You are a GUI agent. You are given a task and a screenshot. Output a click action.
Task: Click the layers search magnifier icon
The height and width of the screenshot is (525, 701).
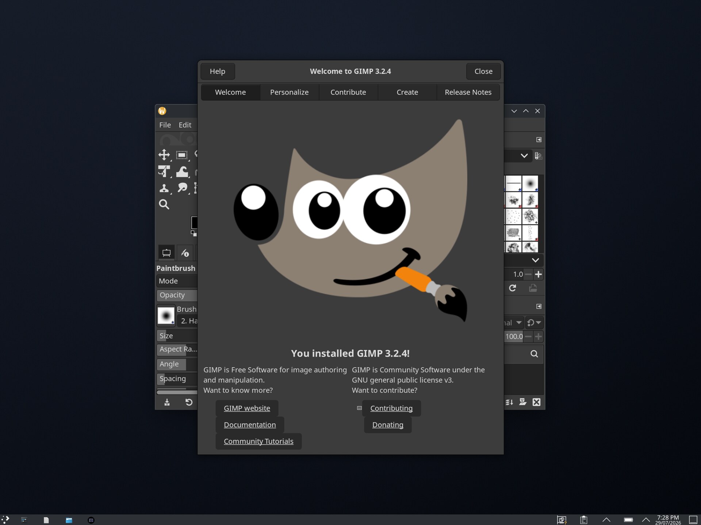coord(534,354)
